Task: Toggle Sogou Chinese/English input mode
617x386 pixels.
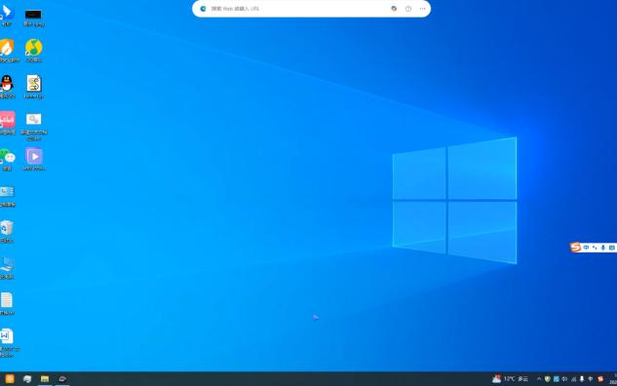Action: (x=586, y=248)
